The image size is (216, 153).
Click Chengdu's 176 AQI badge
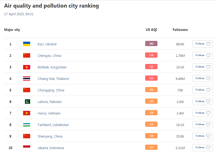coord(151,55)
